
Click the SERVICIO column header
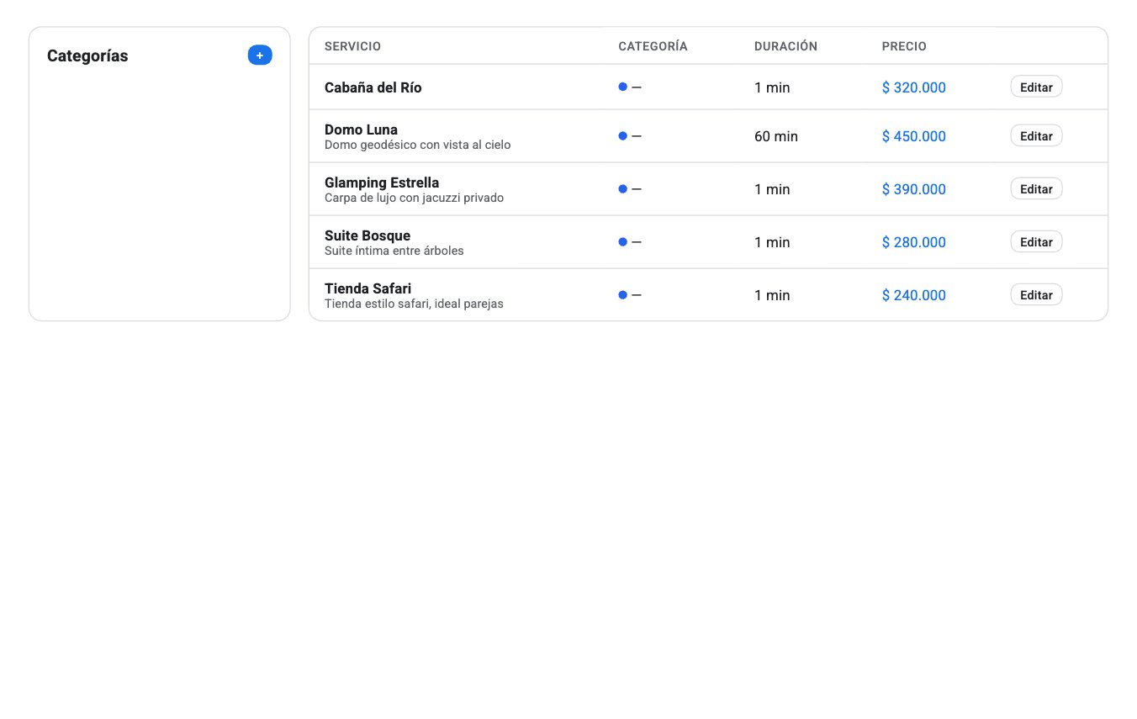click(x=352, y=46)
